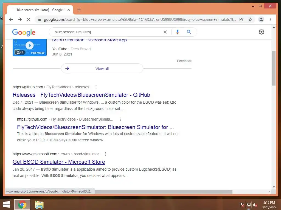This screenshot has width=281, height=210.
Task: Select the 'blue screen simulator] - Google' tab
Action: click(x=40, y=10)
